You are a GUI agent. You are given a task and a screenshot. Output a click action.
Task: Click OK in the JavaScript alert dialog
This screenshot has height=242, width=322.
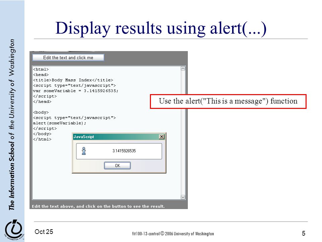pos(117,166)
